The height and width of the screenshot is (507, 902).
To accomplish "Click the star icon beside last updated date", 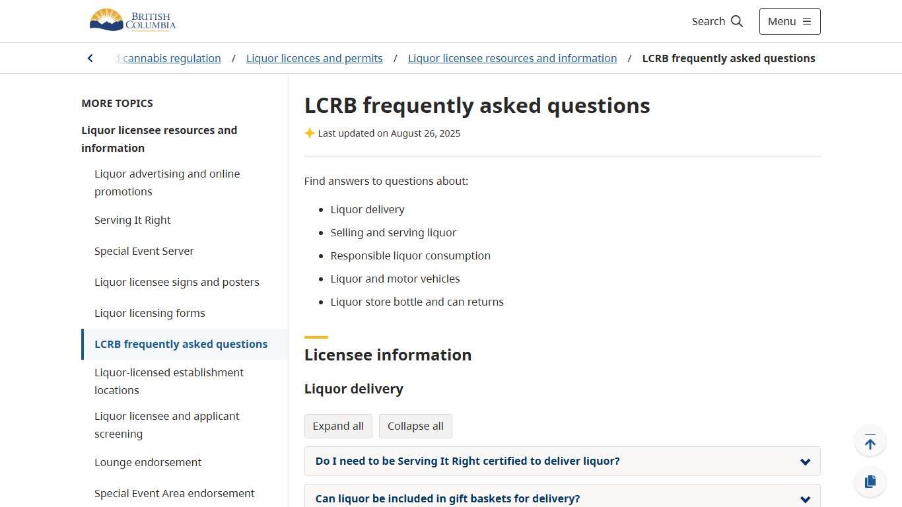I will tap(309, 133).
